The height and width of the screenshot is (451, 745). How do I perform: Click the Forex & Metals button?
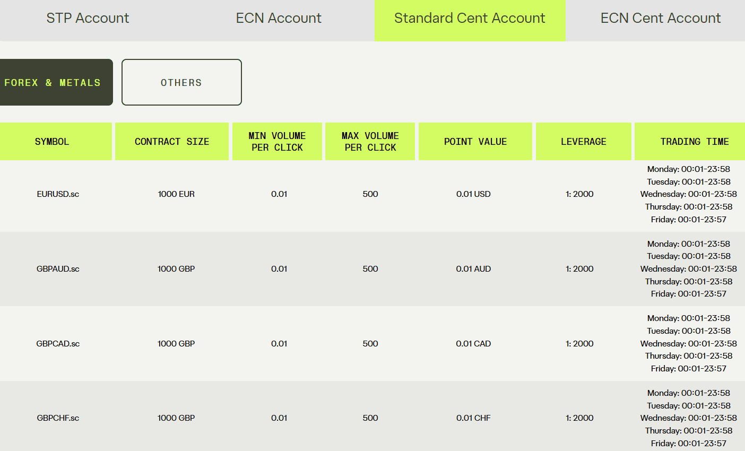click(x=53, y=82)
